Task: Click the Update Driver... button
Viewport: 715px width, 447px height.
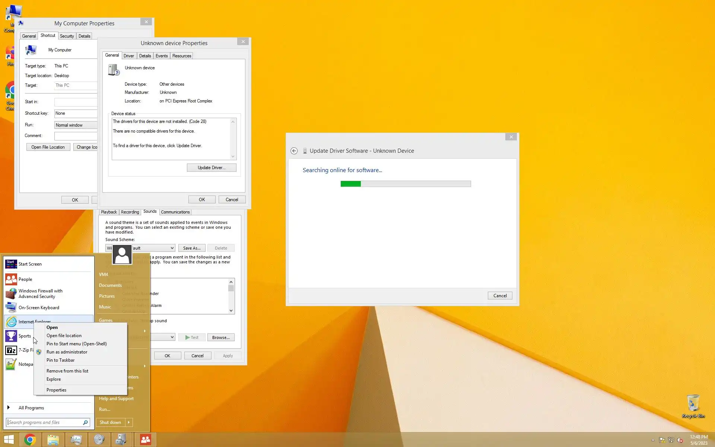Action: (211, 168)
